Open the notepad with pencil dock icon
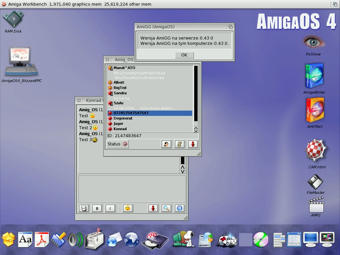This screenshot has width=340, height=255. [58, 239]
